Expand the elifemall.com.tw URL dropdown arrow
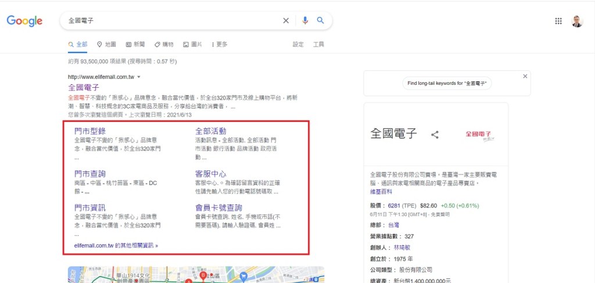The height and width of the screenshot is (283, 595). (138, 77)
